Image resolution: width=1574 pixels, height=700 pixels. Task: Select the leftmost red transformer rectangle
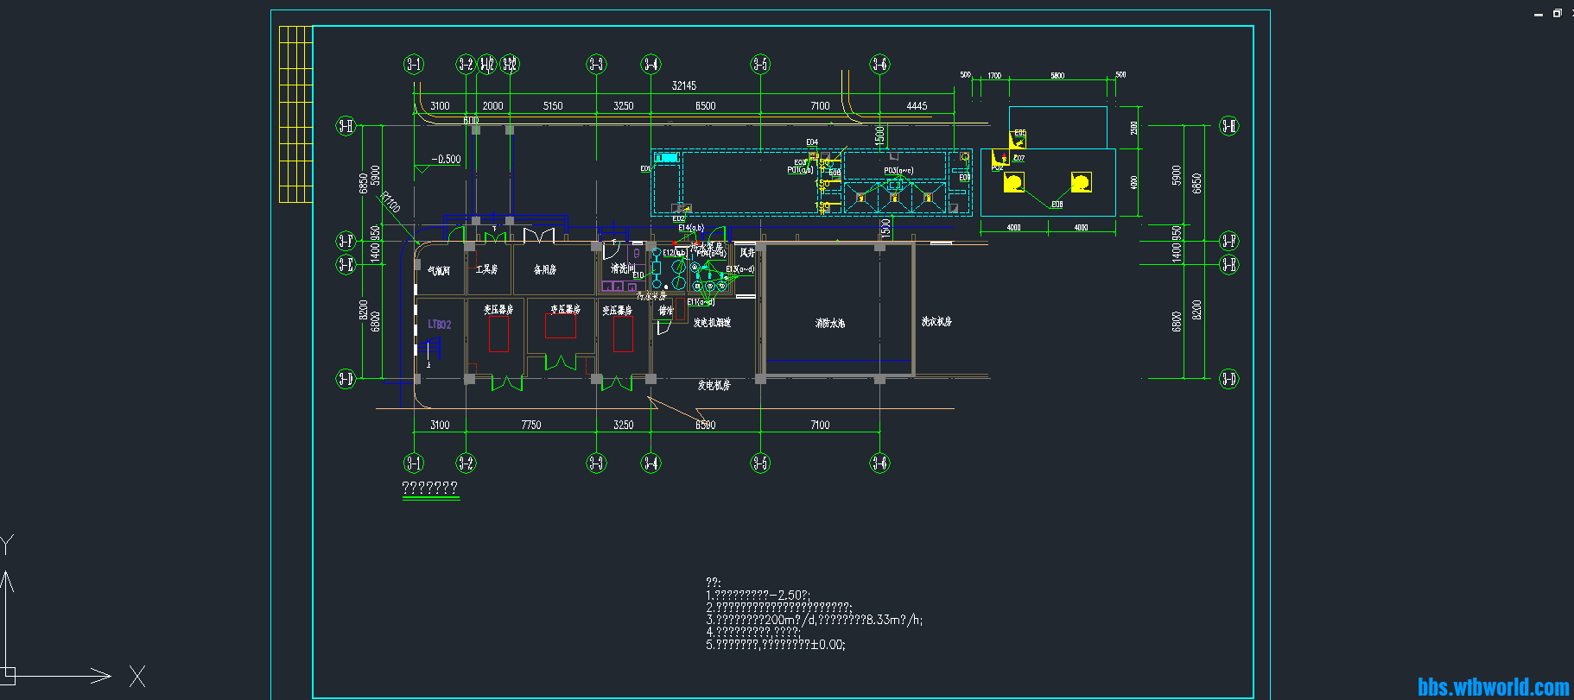pyautogui.click(x=498, y=334)
